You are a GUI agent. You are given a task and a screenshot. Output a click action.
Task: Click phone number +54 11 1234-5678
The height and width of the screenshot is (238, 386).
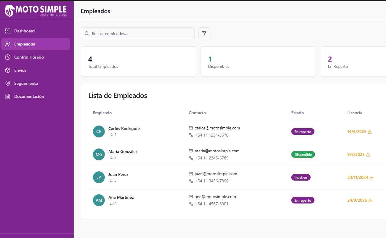pos(212,135)
